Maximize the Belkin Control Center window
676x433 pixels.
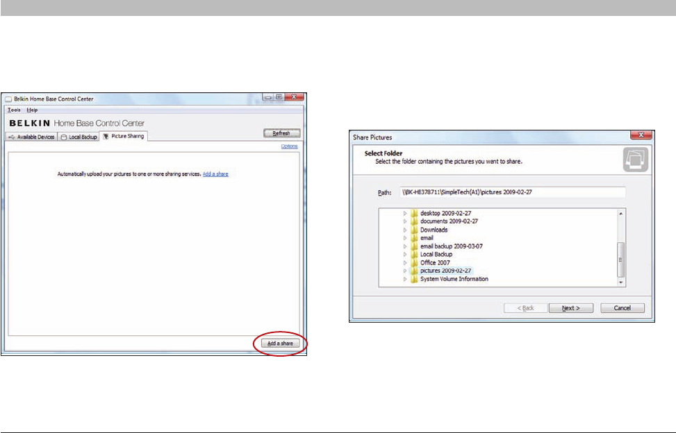click(279, 97)
